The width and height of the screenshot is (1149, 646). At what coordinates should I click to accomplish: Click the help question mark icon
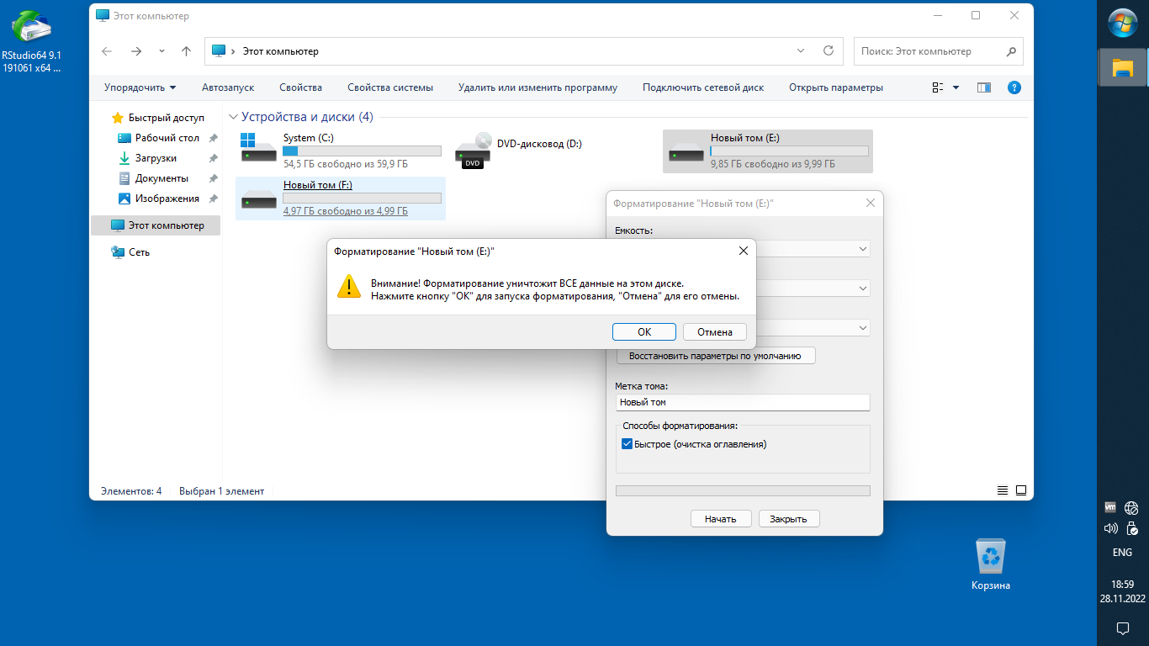[x=1014, y=87]
